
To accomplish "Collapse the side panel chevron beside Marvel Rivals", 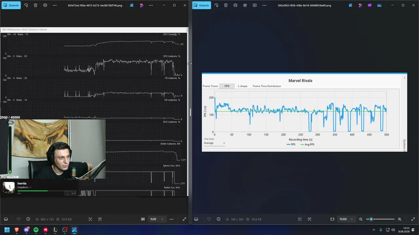I will click(405, 78).
